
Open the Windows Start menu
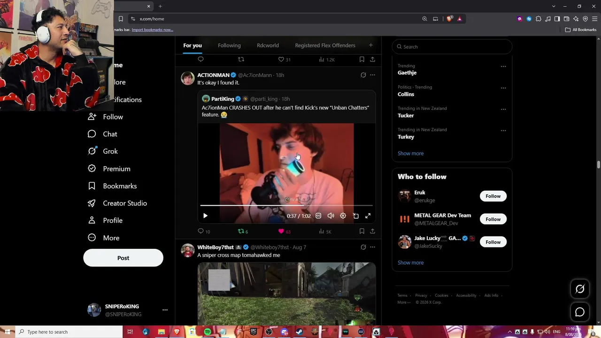8,332
